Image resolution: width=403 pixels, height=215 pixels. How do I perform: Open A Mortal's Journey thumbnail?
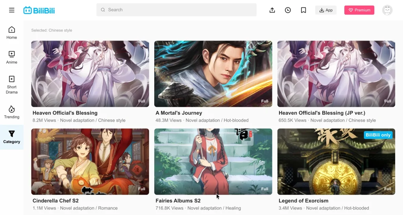(x=213, y=74)
